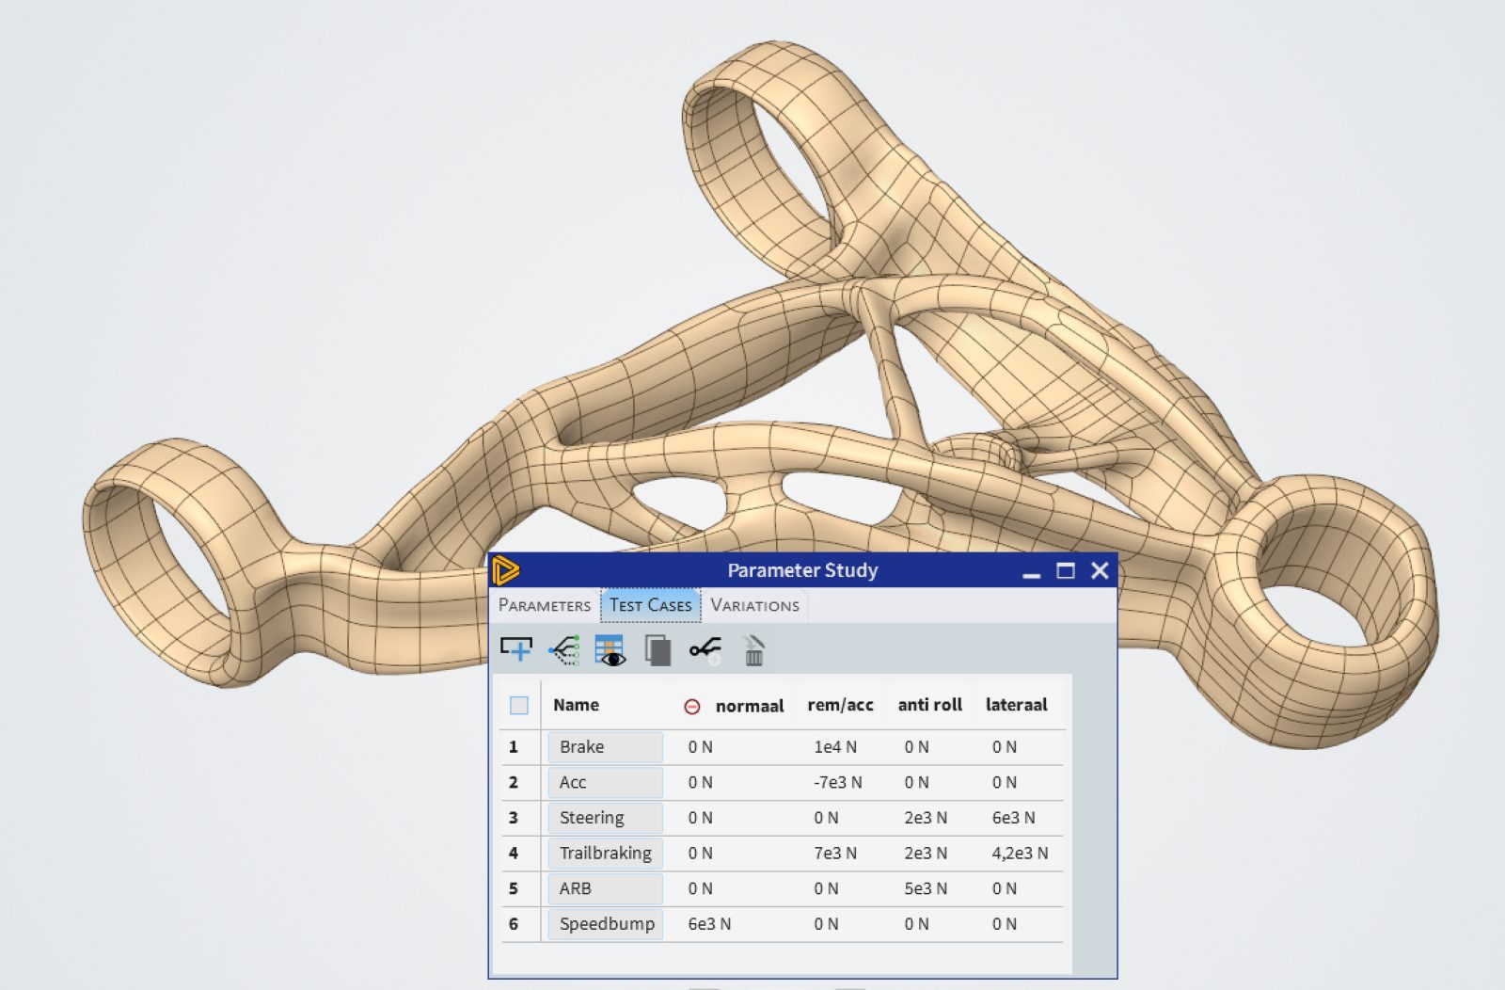
Task: Select the Steering test case name
Action: pos(605,818)
